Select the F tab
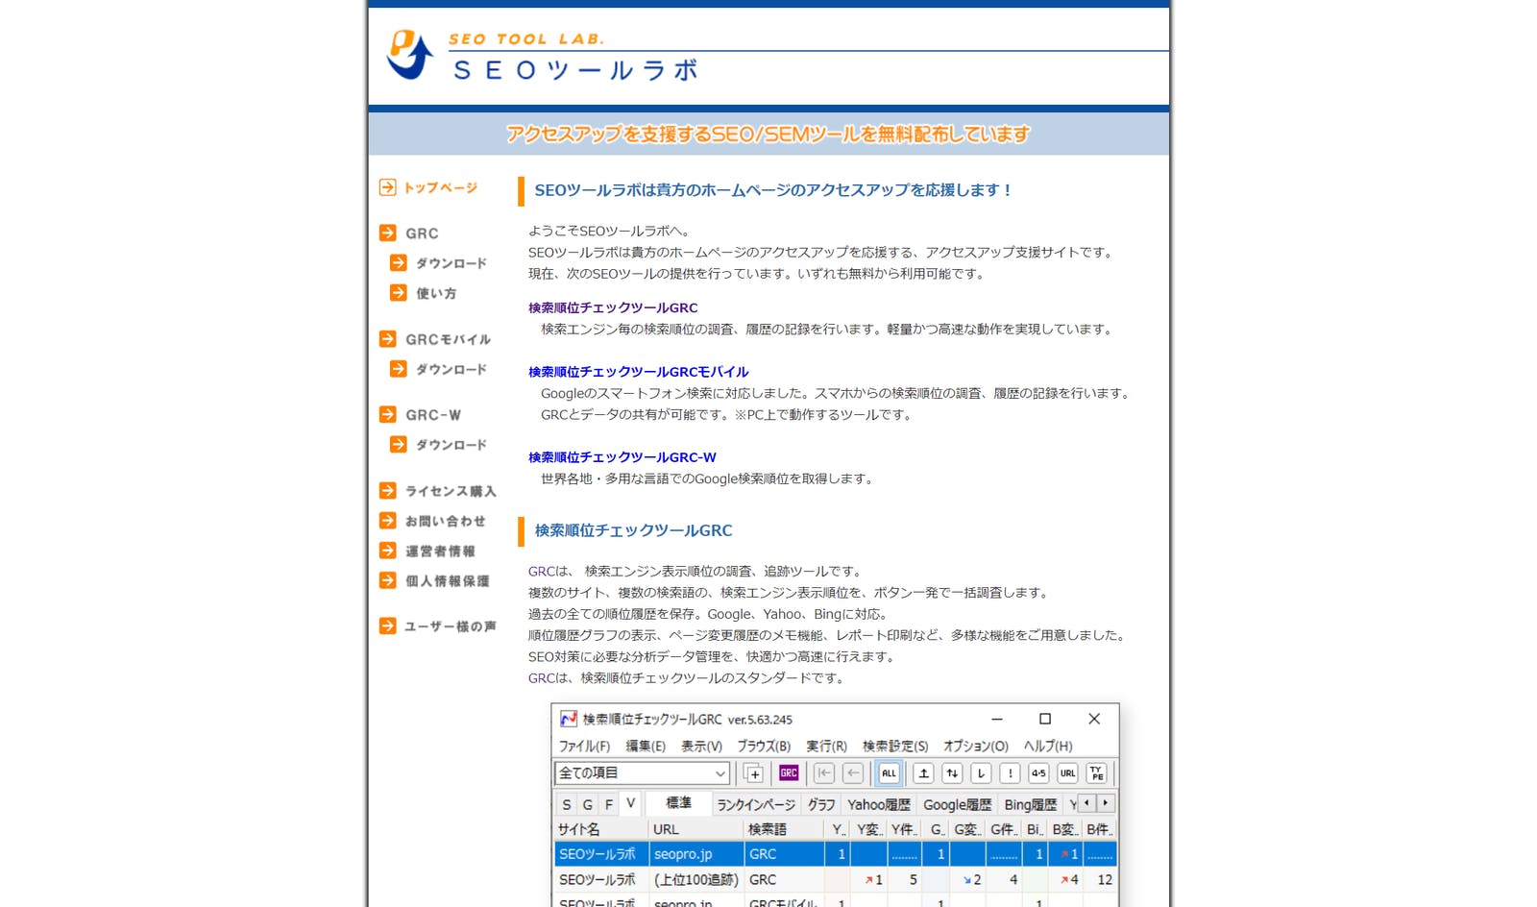The width and height of the screenshot is (1537, 907). point(609,805)
